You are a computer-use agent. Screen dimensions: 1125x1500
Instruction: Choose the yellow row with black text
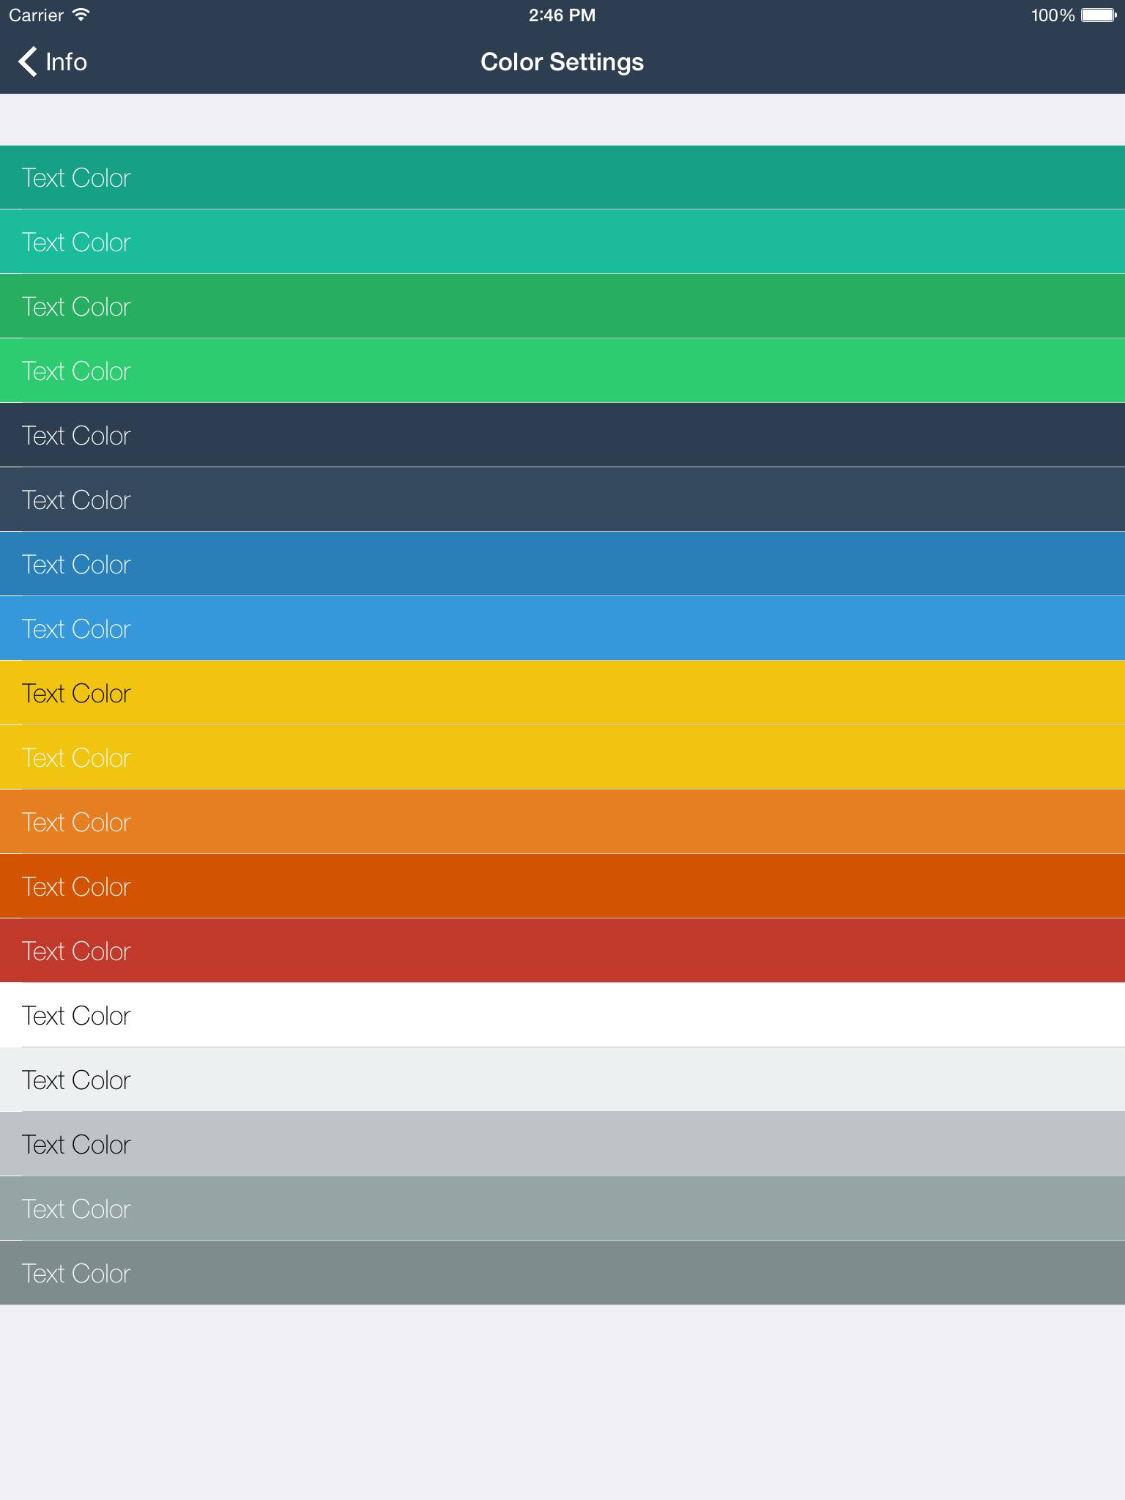click(562, 693)
